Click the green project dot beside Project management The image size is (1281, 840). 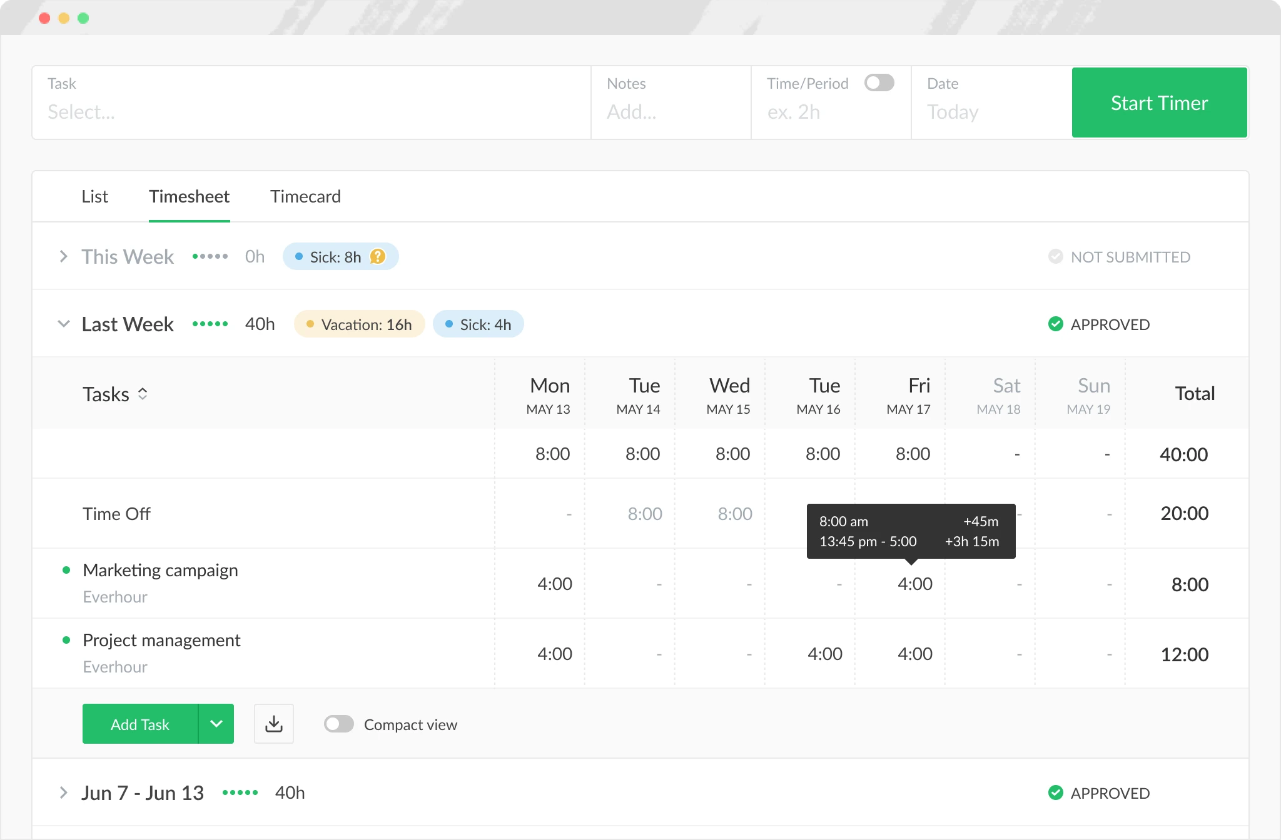68,639
